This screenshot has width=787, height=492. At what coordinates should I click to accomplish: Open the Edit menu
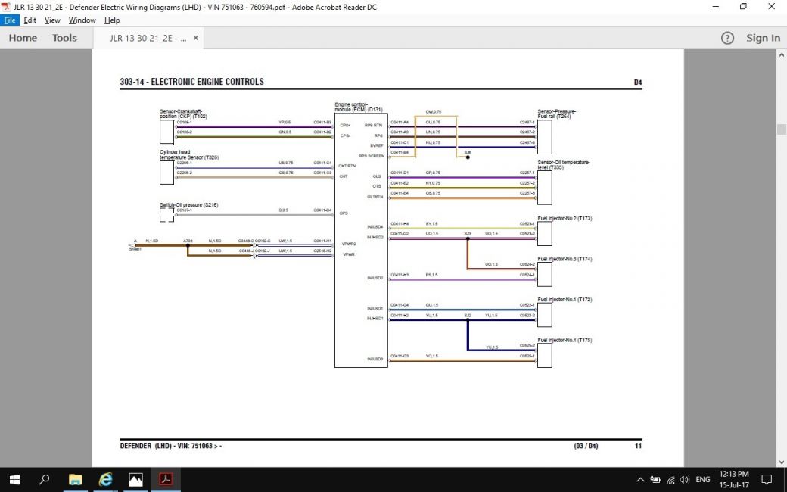pyautogui.click(x=30, y=20)
